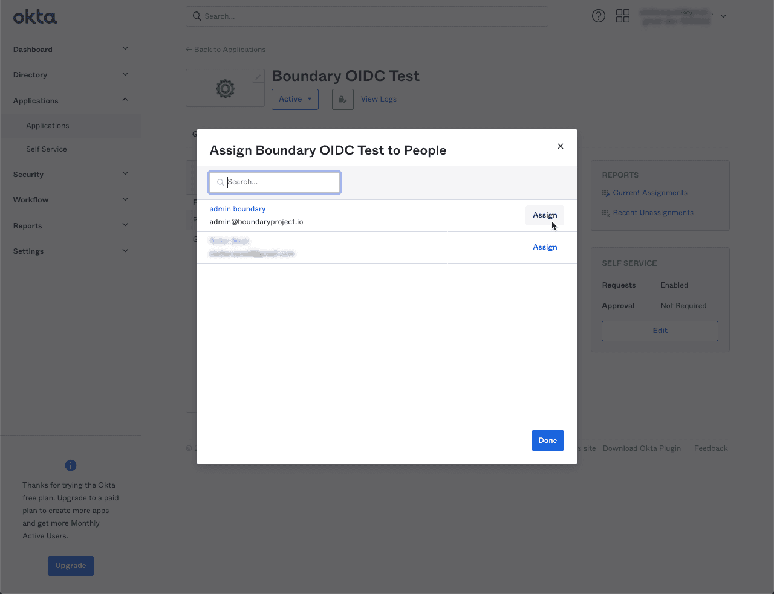This screenshot has height=594, width=774.
Task: Click the edit logo pencil icon
Action: pos(258,77)
